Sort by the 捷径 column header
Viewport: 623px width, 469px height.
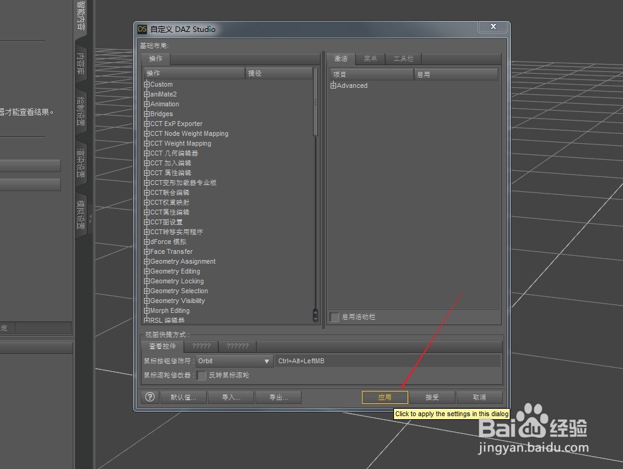[x=278, y=73]
